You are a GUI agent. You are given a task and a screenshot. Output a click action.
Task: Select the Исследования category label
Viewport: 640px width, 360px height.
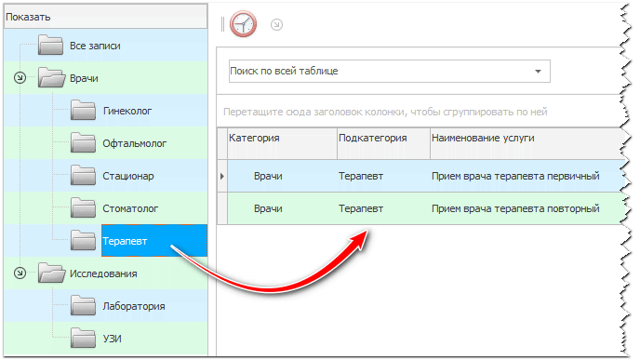tap(103, 273)
